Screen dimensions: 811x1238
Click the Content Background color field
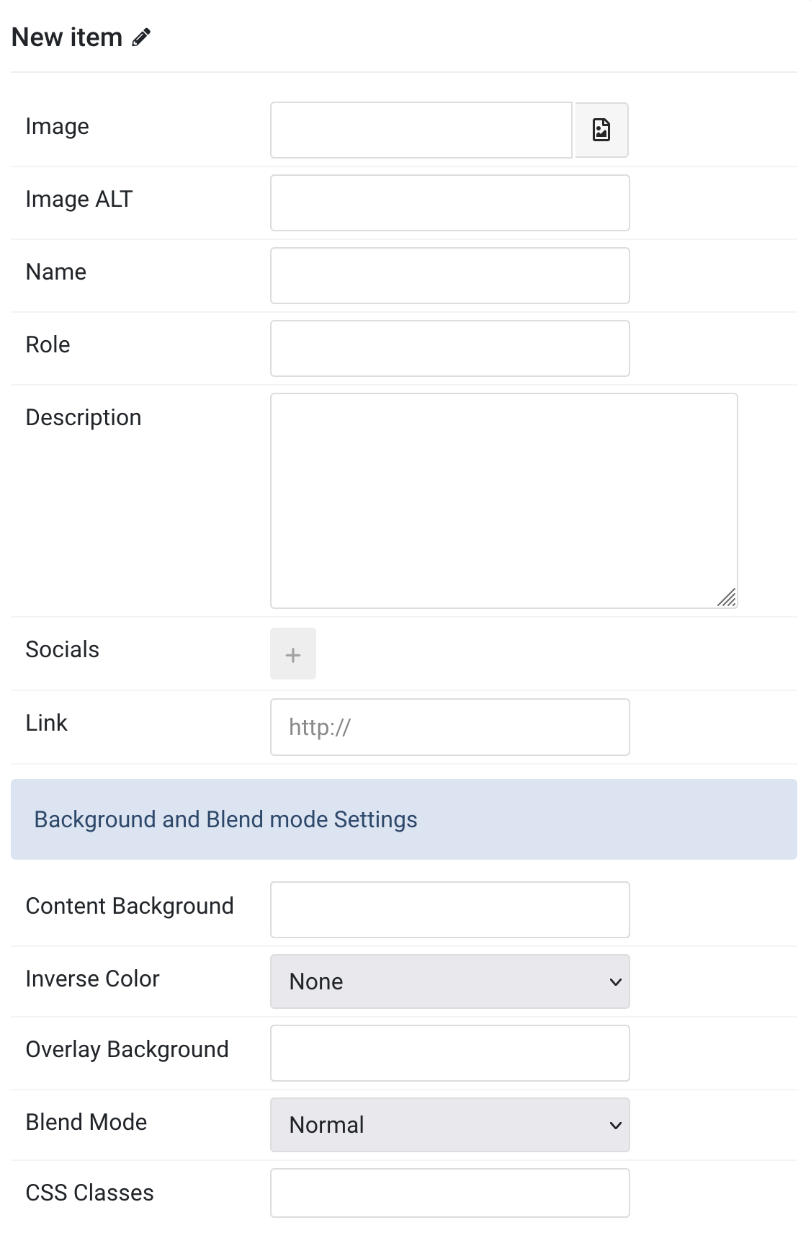click(450, 909)
